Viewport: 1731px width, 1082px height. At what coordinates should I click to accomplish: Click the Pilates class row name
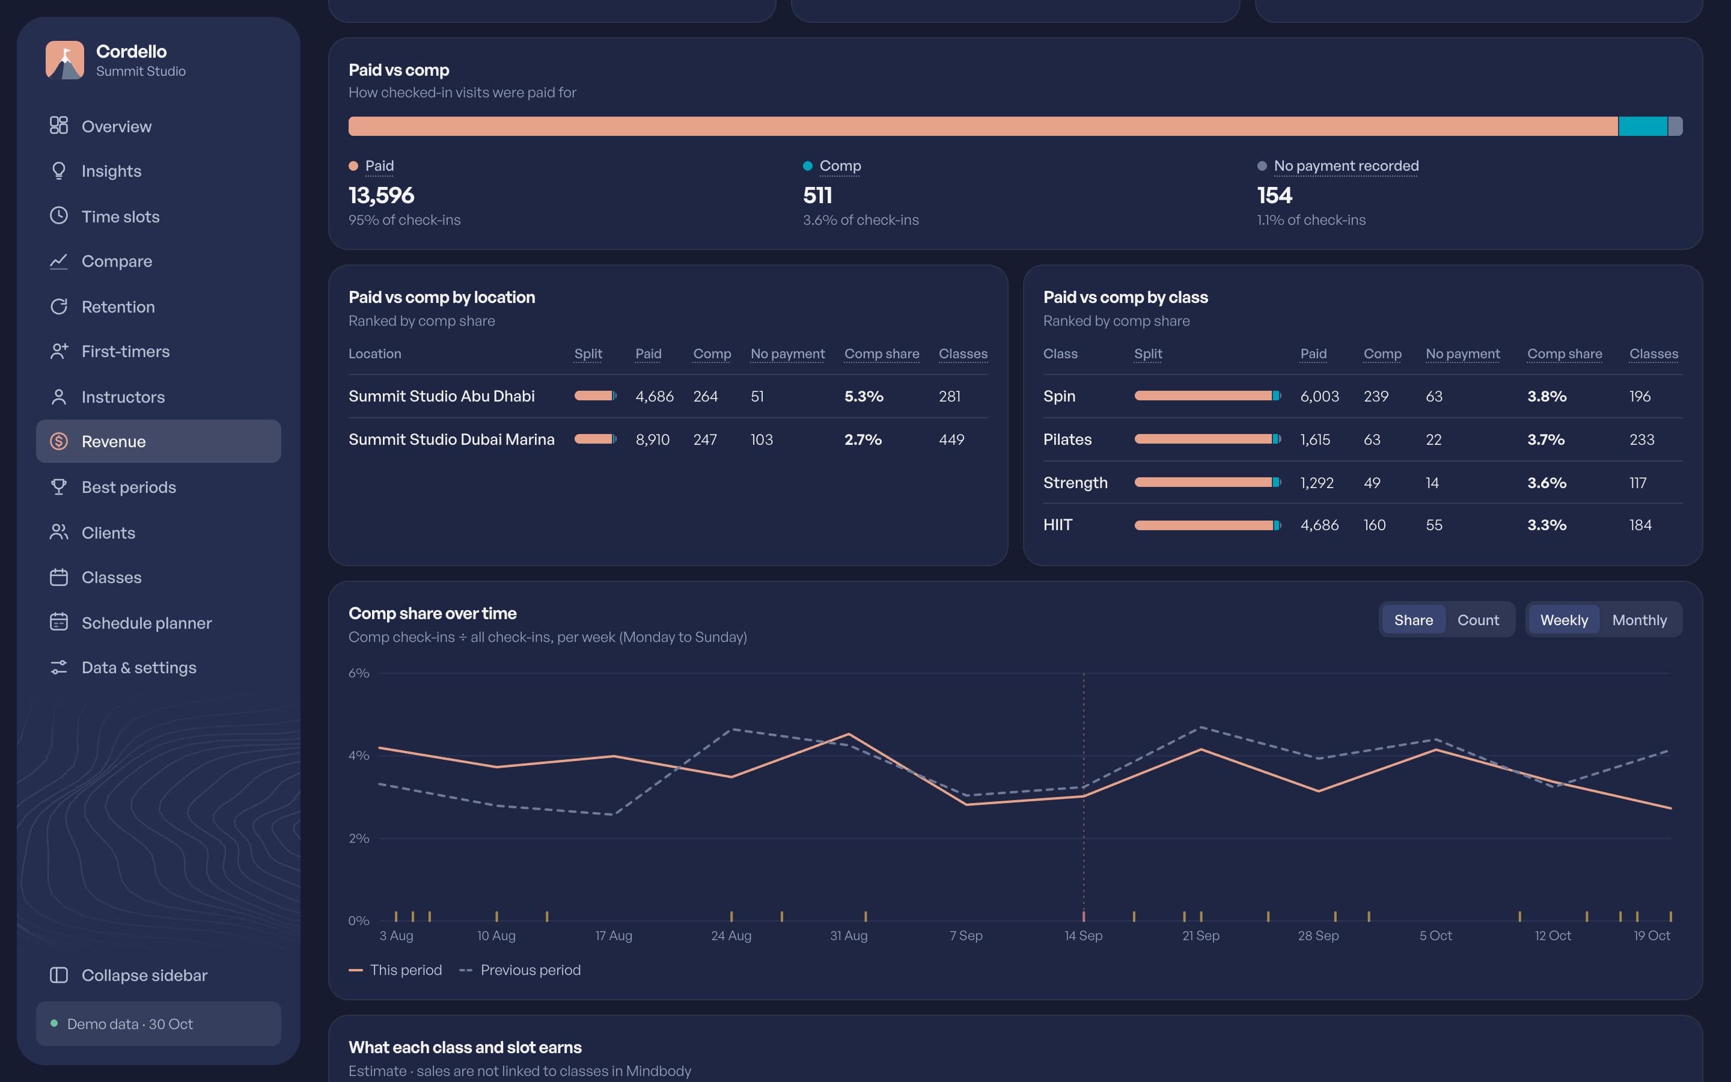[x=1067, y=439]
